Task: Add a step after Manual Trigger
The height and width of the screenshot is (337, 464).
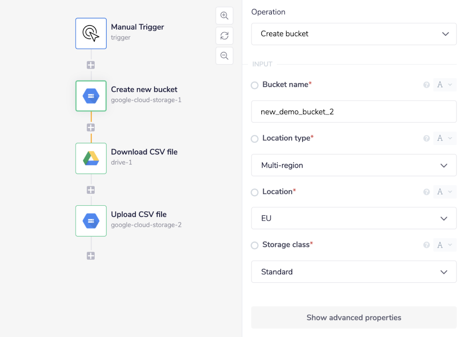Action: [x=91, y=65]
